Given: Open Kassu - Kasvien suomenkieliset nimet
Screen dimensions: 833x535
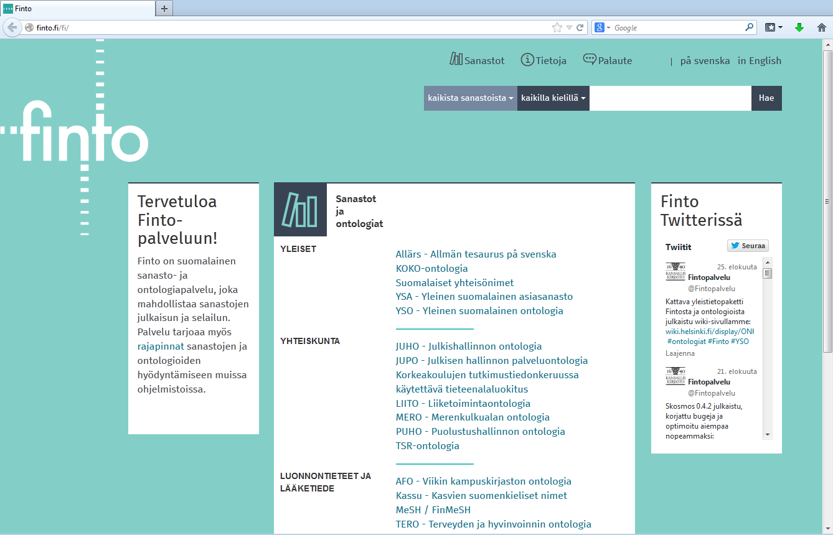Looking at the screenshot, I should coord(481,495).
